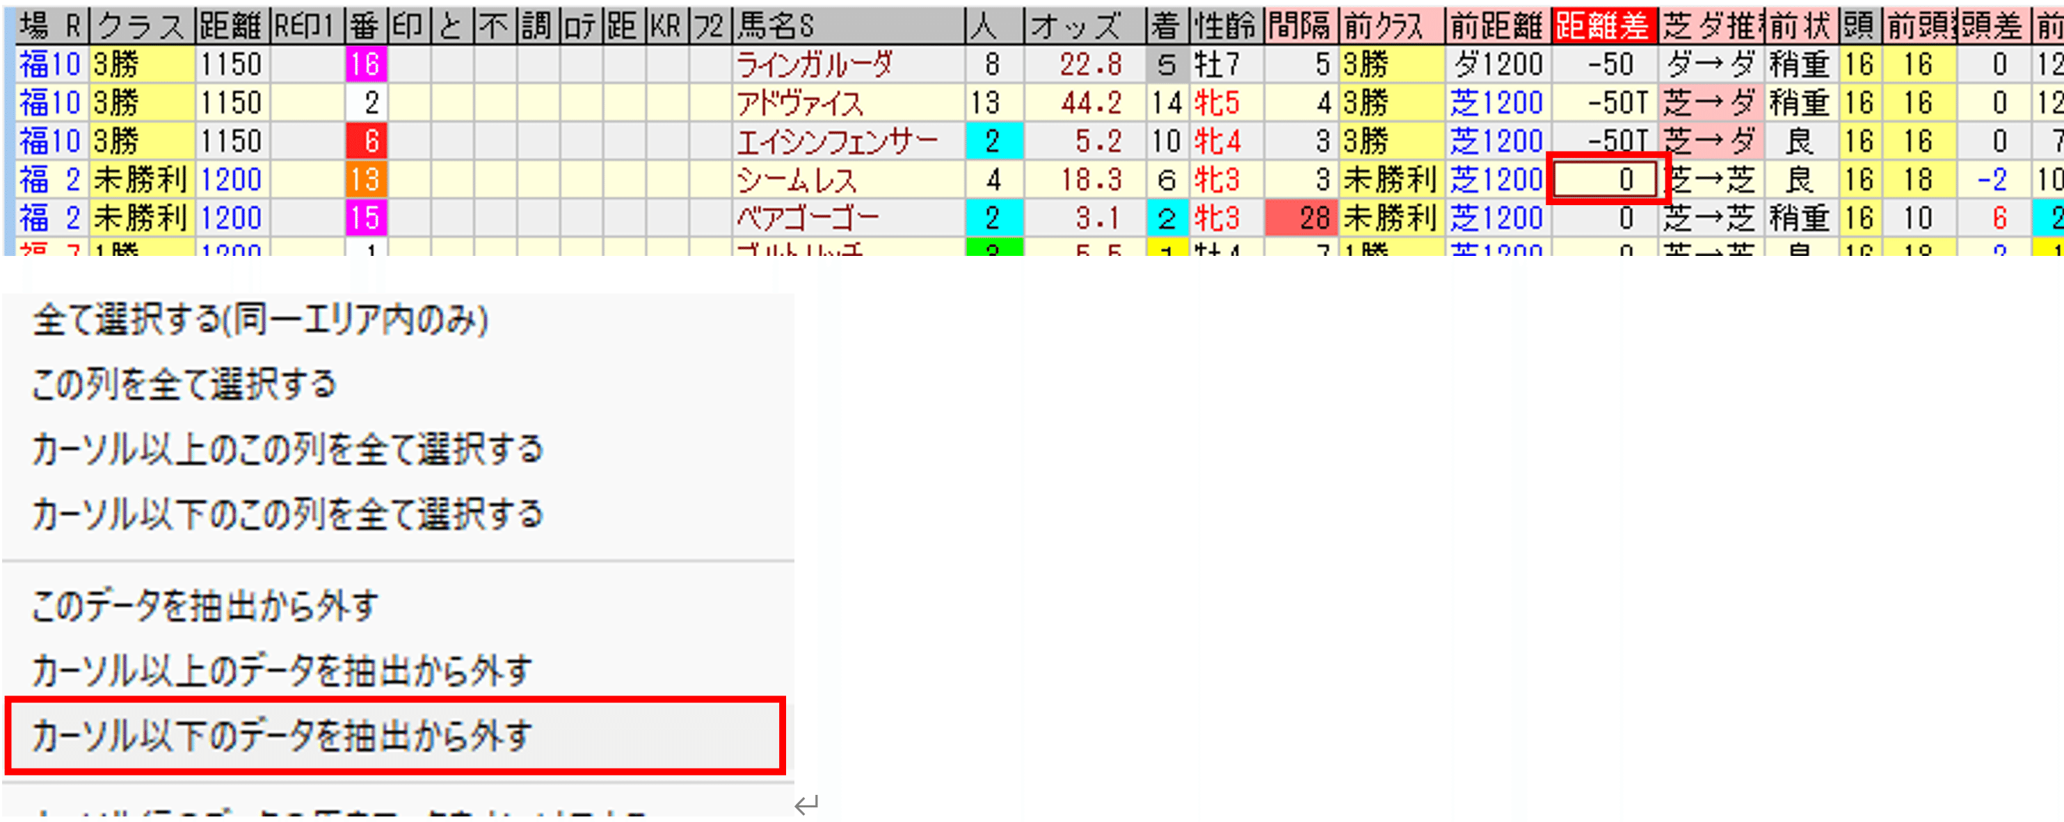Click the 性齢 column header

[1226, 26]
